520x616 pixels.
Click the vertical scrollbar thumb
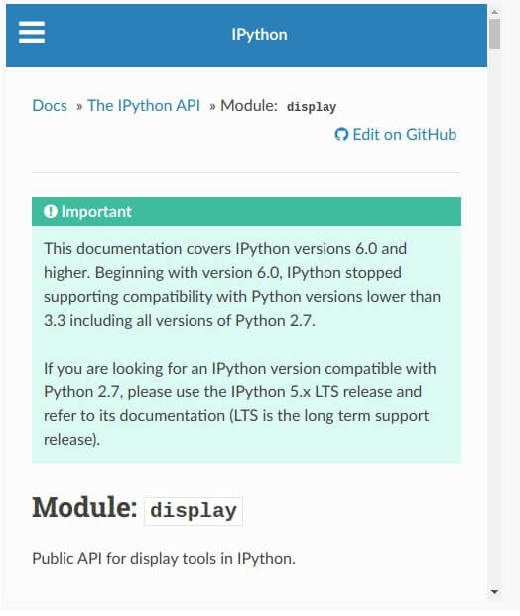click(494, 34)
